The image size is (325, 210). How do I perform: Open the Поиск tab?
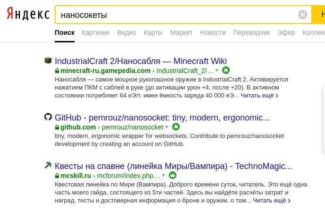pos(65,32)
